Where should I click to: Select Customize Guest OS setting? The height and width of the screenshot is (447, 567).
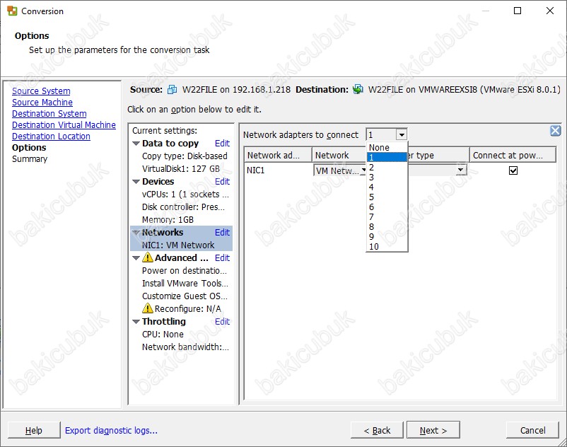point(185,296)
